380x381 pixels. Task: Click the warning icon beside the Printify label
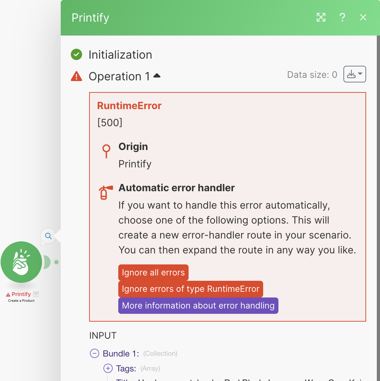pyautogui.click(x=8, y=295)
